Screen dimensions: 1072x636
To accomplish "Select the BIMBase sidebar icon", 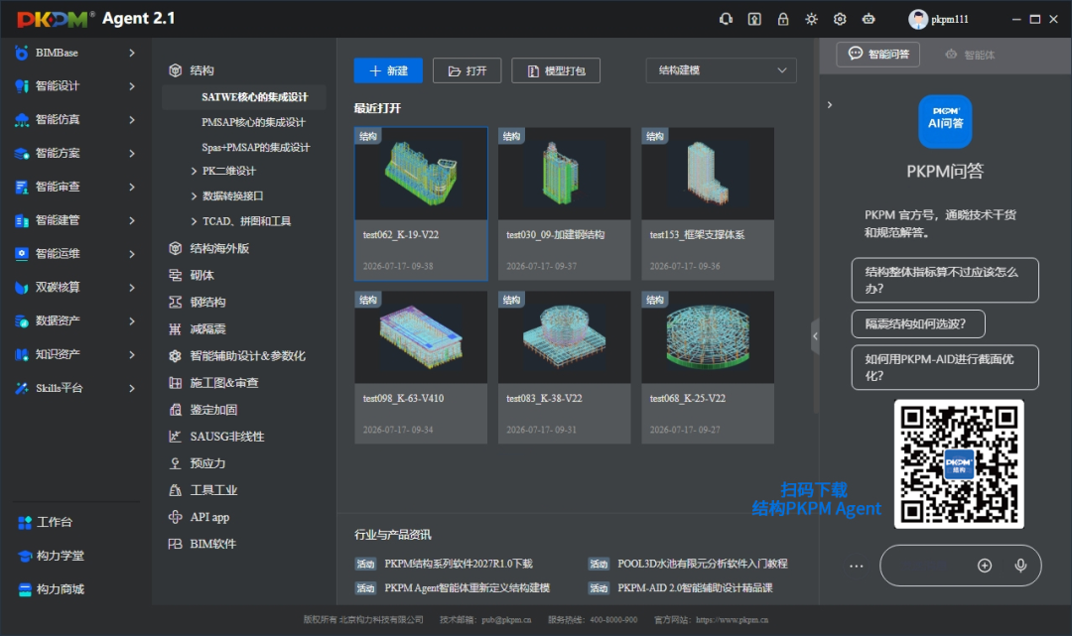I will [x=22, y=53].
